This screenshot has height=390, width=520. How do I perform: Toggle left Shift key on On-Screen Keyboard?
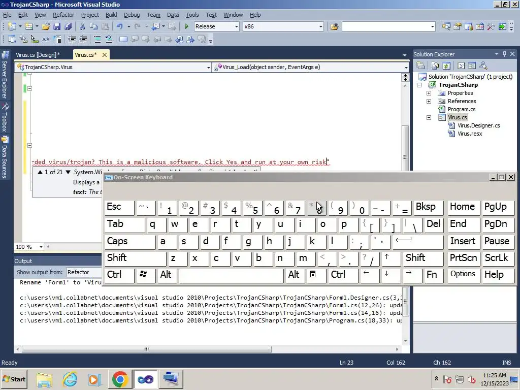(x=135, y=258)
